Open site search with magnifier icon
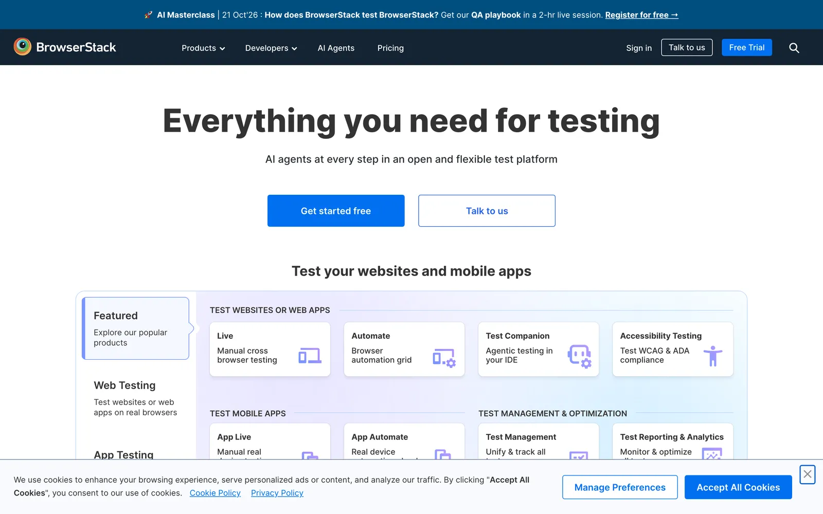The height and width of the screenshot is (514, 823). 794,48
